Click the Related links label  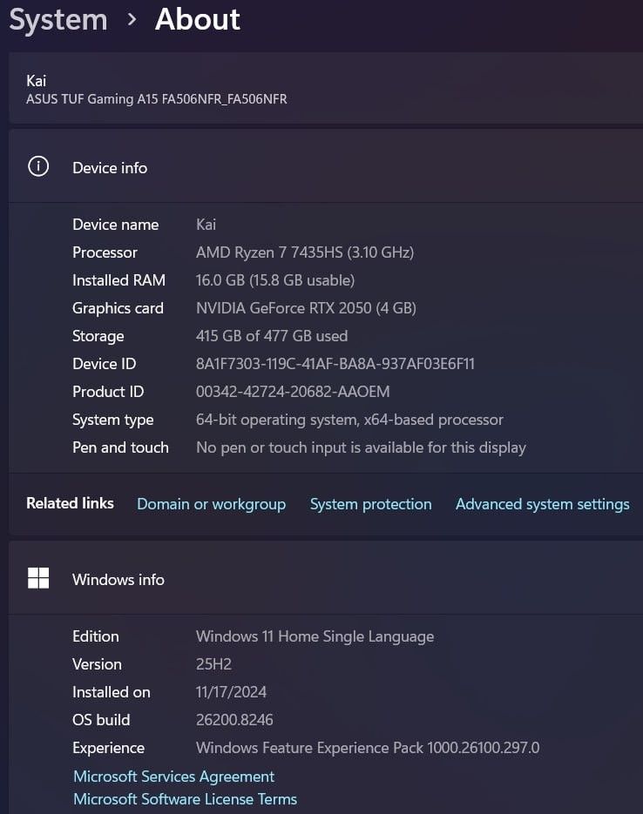click(x=70, y=503)
